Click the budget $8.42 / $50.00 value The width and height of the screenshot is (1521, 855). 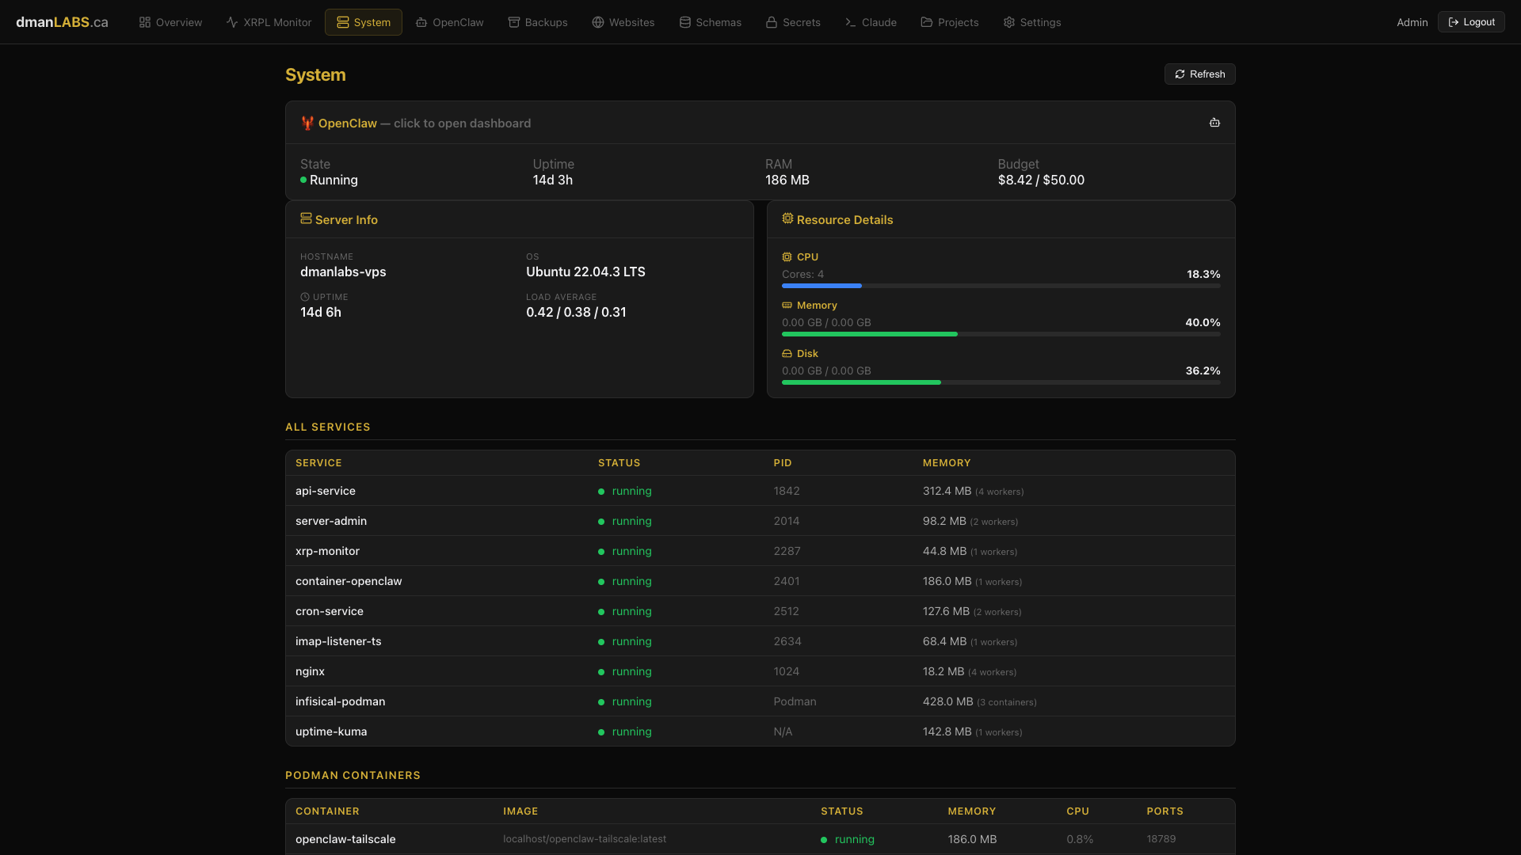tap(1041, 180)
